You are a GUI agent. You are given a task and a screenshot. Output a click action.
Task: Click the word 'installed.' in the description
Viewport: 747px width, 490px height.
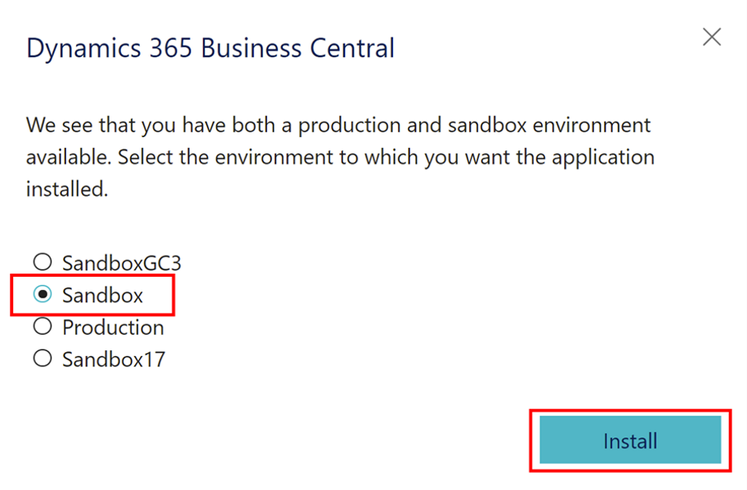pos(66,189)
